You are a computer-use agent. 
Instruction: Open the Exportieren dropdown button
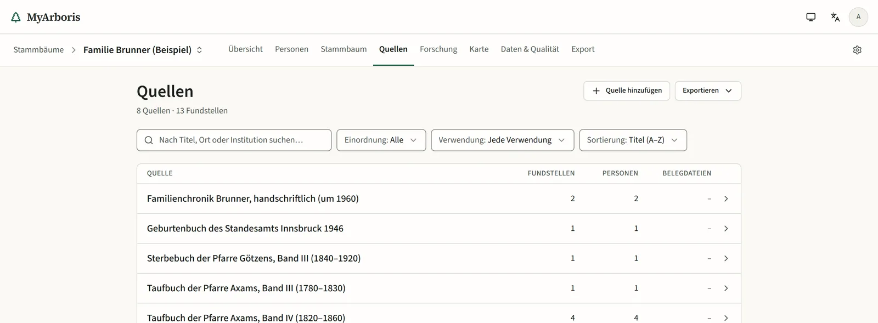click(708, 91)
